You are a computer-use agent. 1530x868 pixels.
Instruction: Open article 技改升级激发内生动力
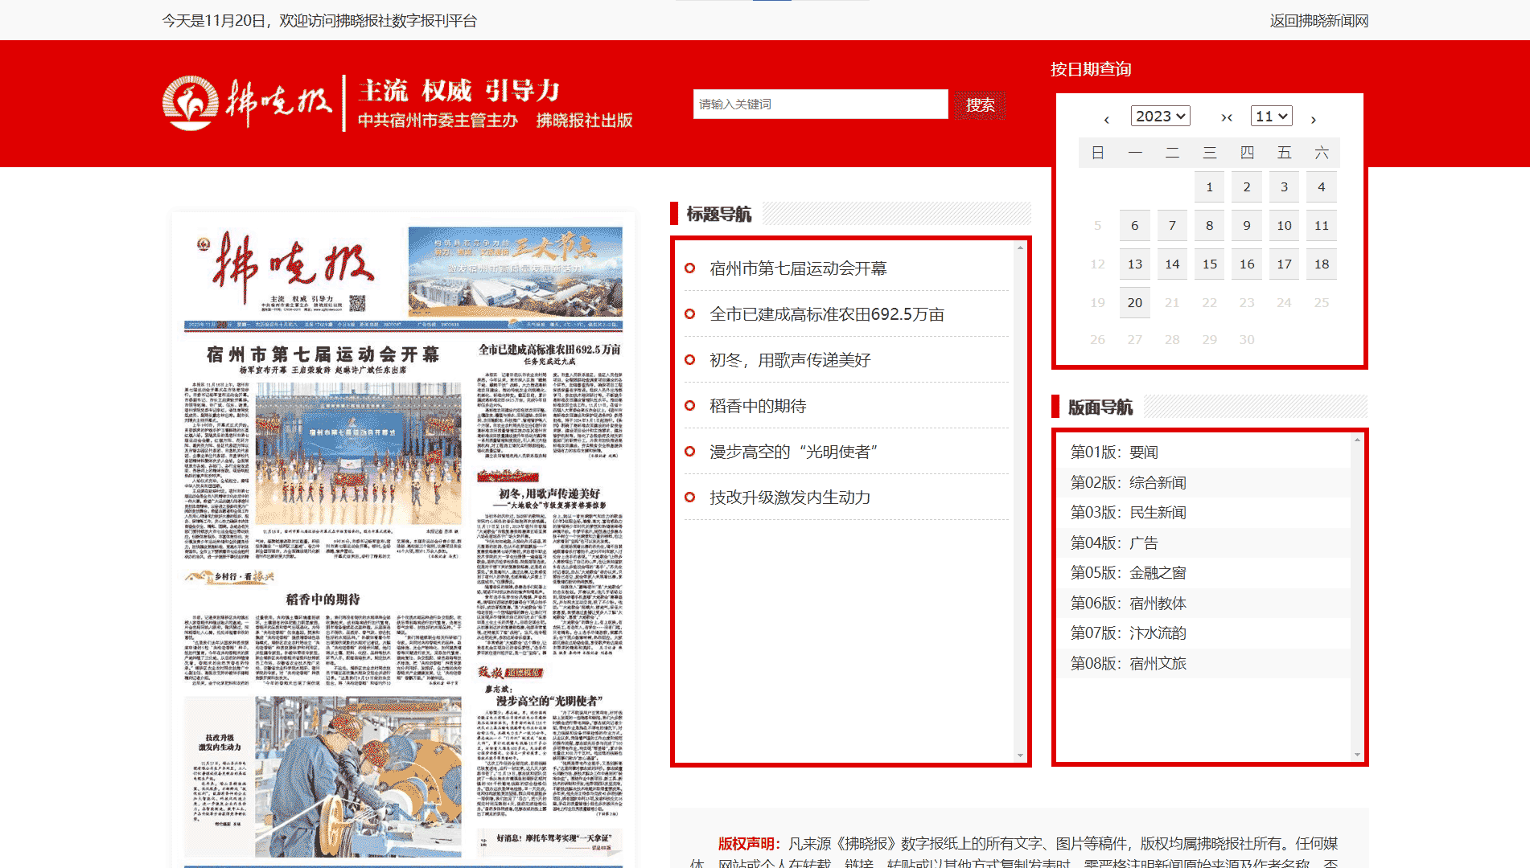(790, 497)
